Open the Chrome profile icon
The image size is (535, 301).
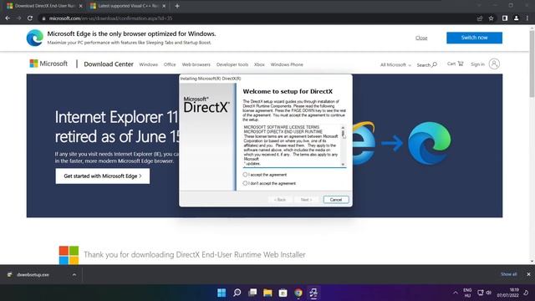[517, 18]
